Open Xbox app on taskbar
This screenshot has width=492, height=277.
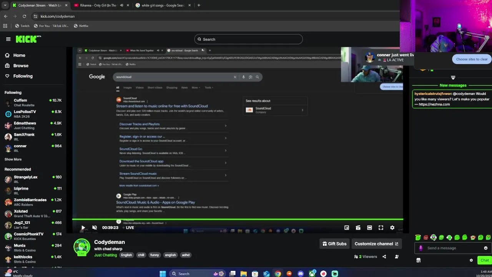[312, 274]
